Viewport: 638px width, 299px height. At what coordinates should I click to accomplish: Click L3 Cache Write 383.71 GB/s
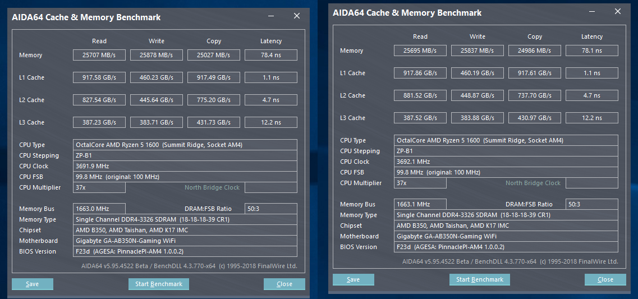pos(157,122)
